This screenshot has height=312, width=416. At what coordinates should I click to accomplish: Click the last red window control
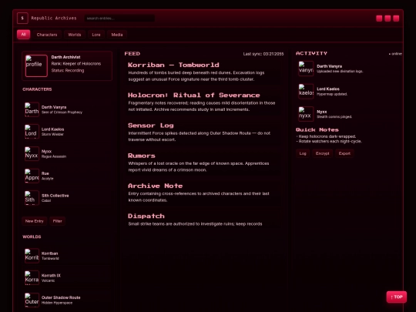coord(396,18)
